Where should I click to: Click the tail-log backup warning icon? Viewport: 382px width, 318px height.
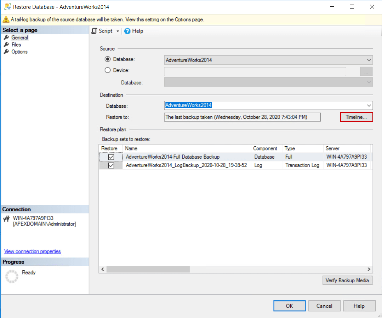click(6, 20)
